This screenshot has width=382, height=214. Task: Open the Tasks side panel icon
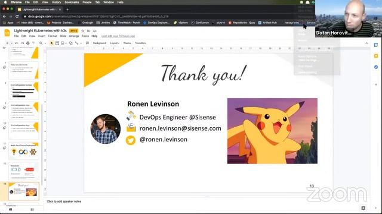[x=376, y=67]
